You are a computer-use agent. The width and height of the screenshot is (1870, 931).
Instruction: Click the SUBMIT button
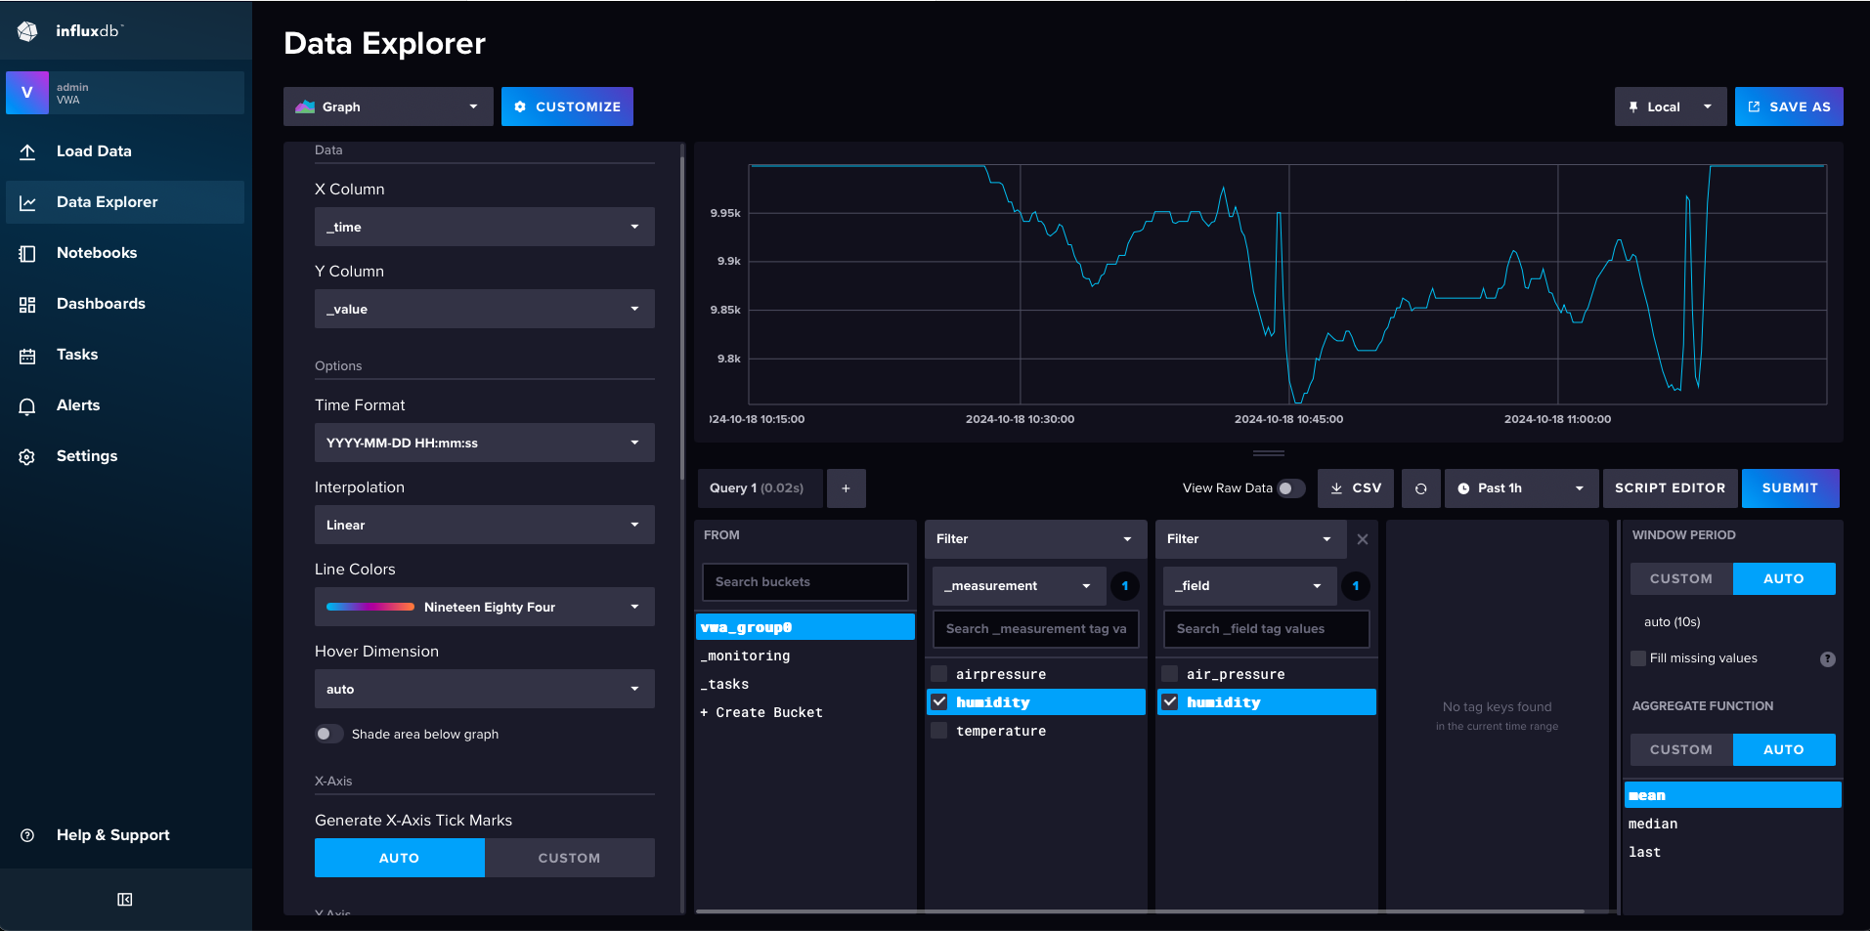[x=1789, y=487]
